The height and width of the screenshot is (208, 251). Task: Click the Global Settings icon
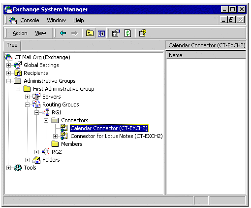click(18, 65)
